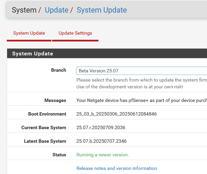Click boot environment value 25_03_b_20250306_20250612084846
The image size is (207, 174).
click(117, 114)
